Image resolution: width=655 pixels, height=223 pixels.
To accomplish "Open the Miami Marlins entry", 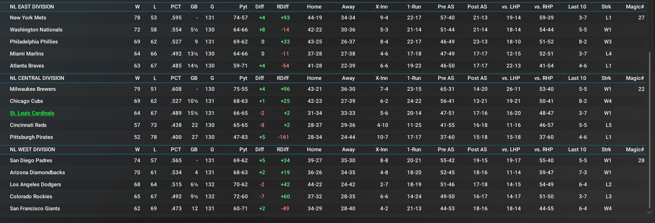I will click(27, 54).
